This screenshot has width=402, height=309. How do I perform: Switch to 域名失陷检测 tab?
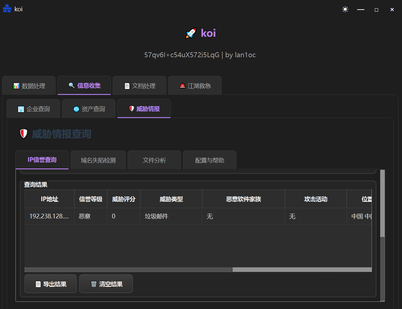(98, 160)
